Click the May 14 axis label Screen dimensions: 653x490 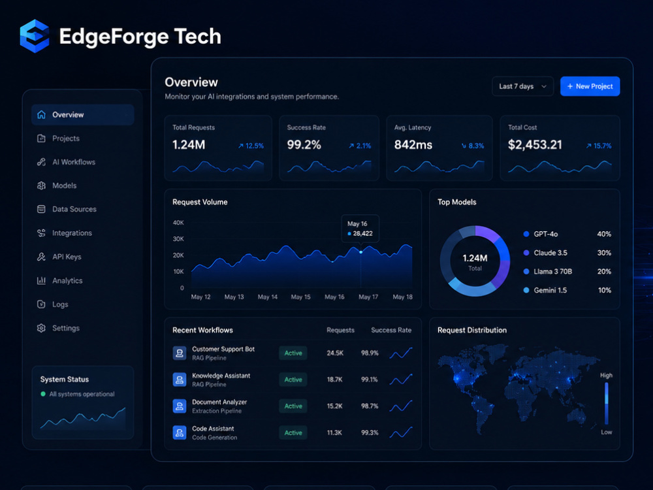[267, 297]
